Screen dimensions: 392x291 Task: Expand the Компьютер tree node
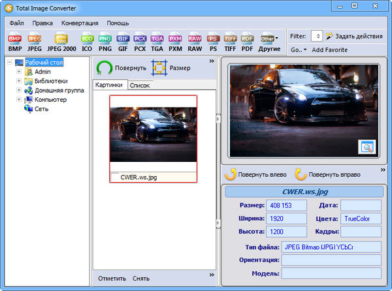point(19,100)
